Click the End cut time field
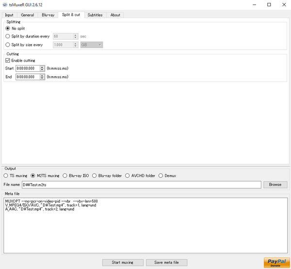 (28, 77)
